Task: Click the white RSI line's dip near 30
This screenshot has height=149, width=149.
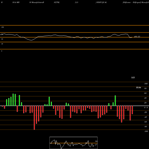Action: (32, 40)
